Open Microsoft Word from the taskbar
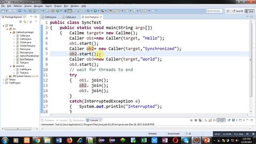The image size is (256, 144). (59, 140)
